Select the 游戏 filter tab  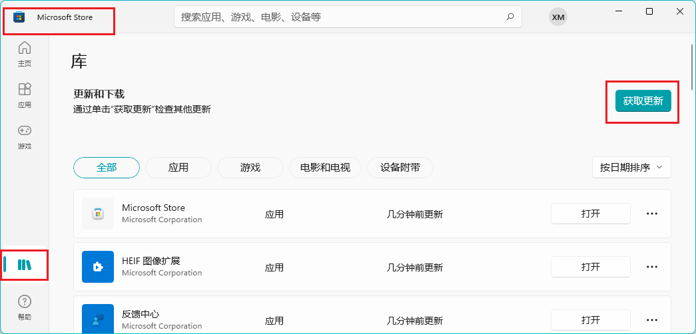[250, 168]
